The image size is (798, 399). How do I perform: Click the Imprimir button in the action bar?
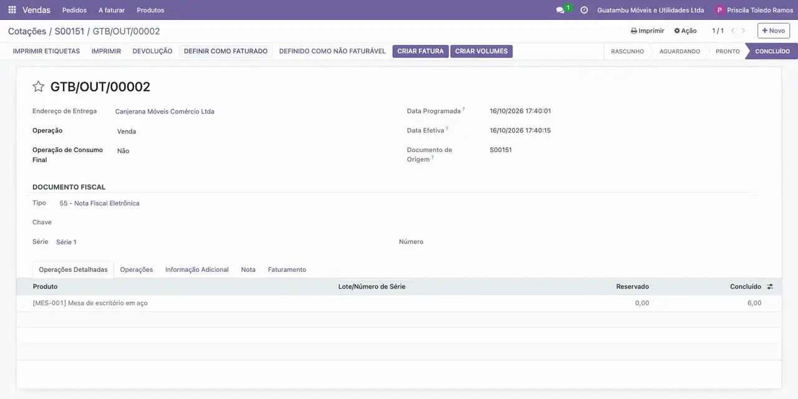[106, 51]
